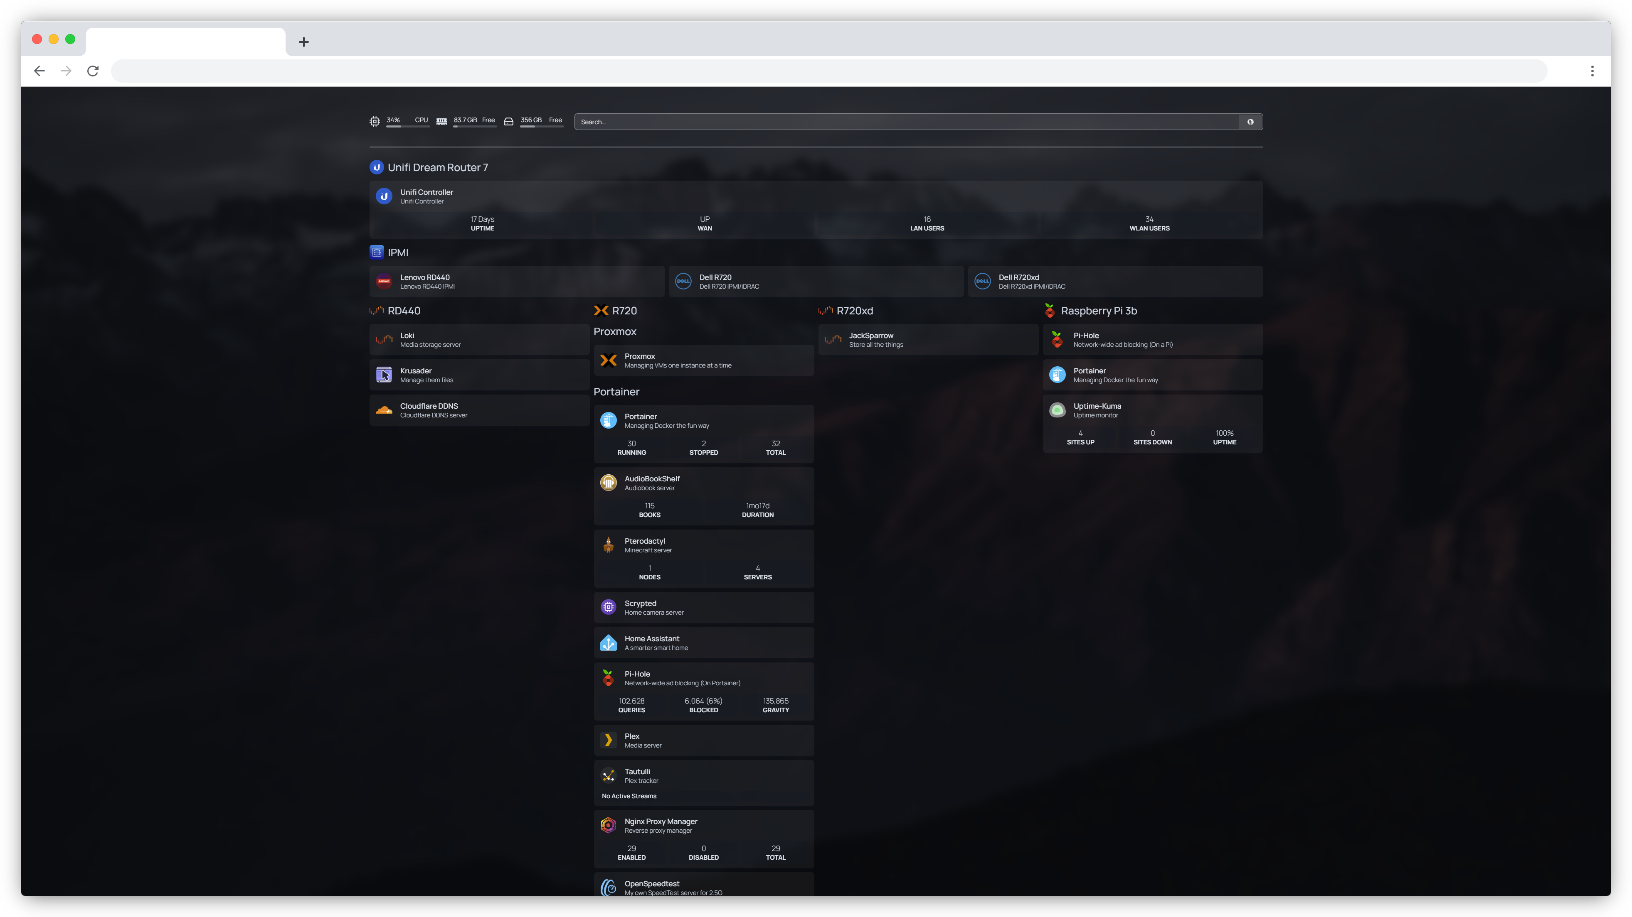Screen dimensions: 1632x917
Task: Collapse the Proxmox service group
Action: (x=614, y=331)
